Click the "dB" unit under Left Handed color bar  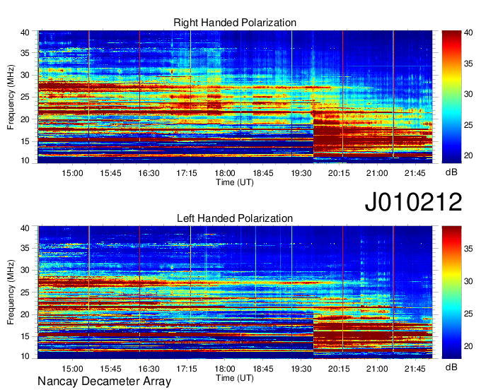point(451,367)
